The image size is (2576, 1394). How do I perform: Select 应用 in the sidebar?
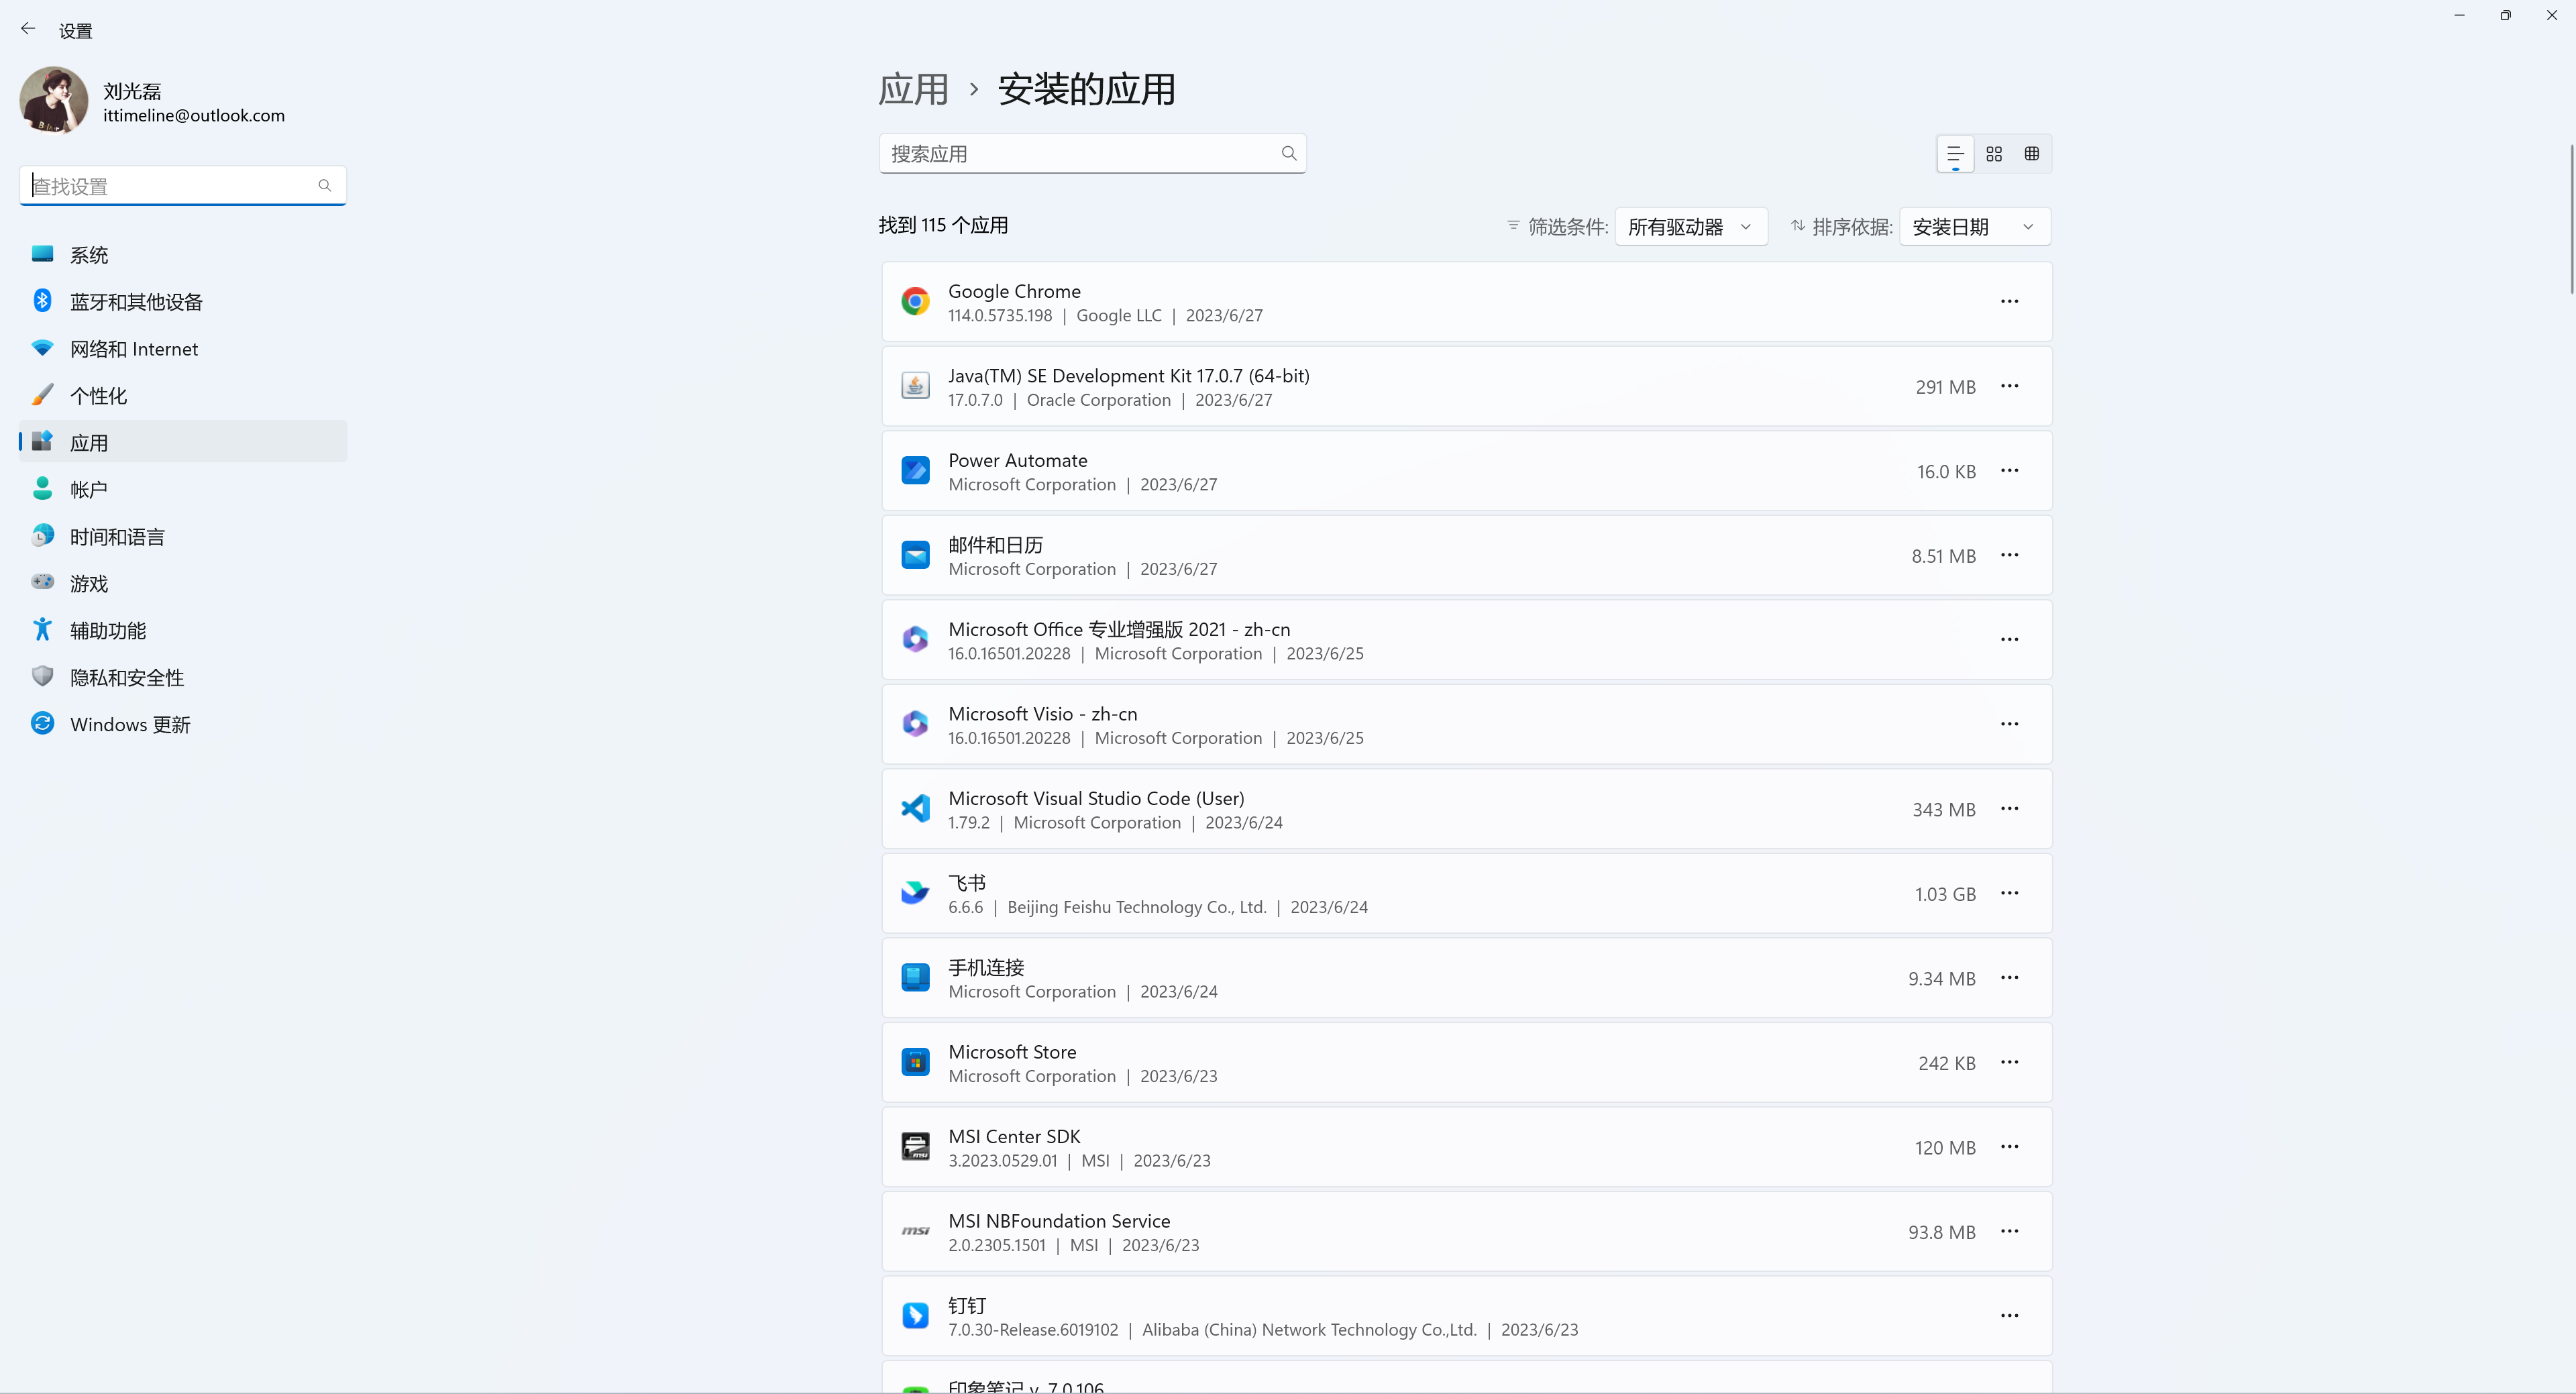(x=183, y=442)
